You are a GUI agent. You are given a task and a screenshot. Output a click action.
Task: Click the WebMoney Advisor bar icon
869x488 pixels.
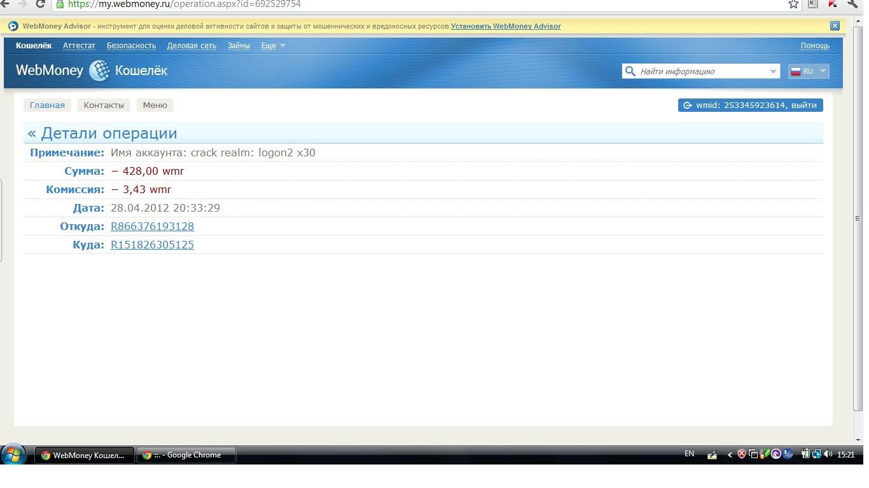13,26
